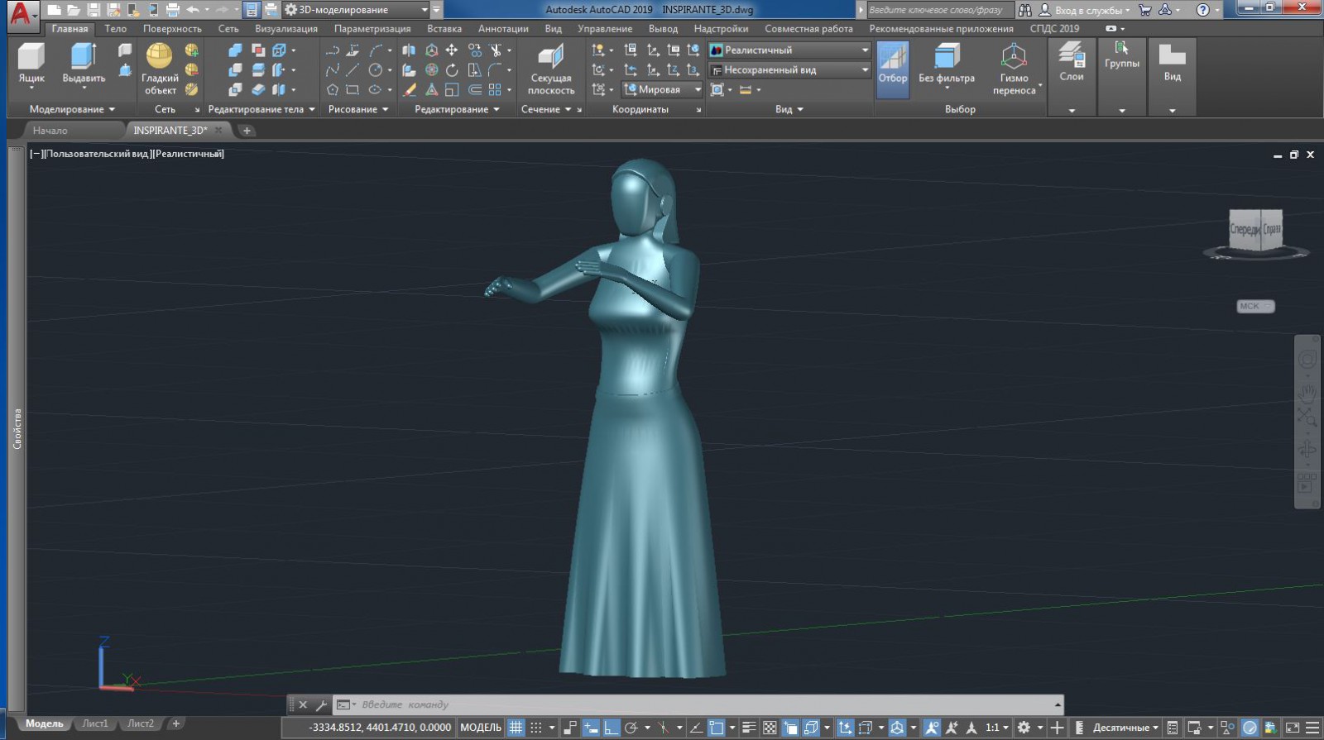Toggle the grid display in status bar

tap(516, 728)
